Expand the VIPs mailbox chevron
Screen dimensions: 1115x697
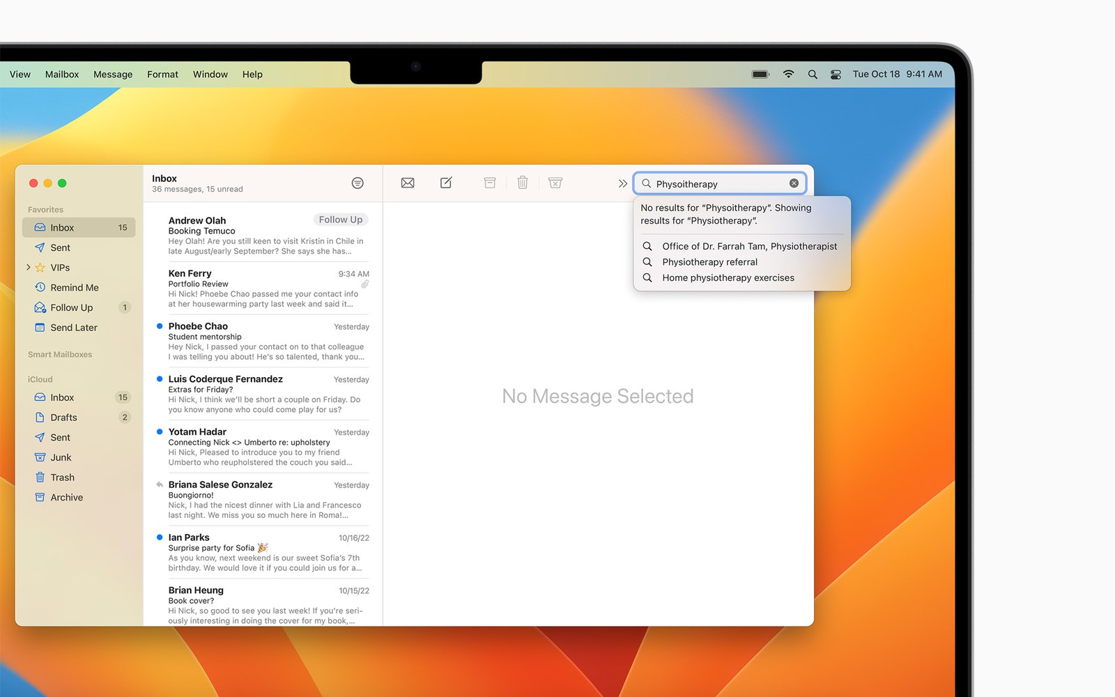28,267
